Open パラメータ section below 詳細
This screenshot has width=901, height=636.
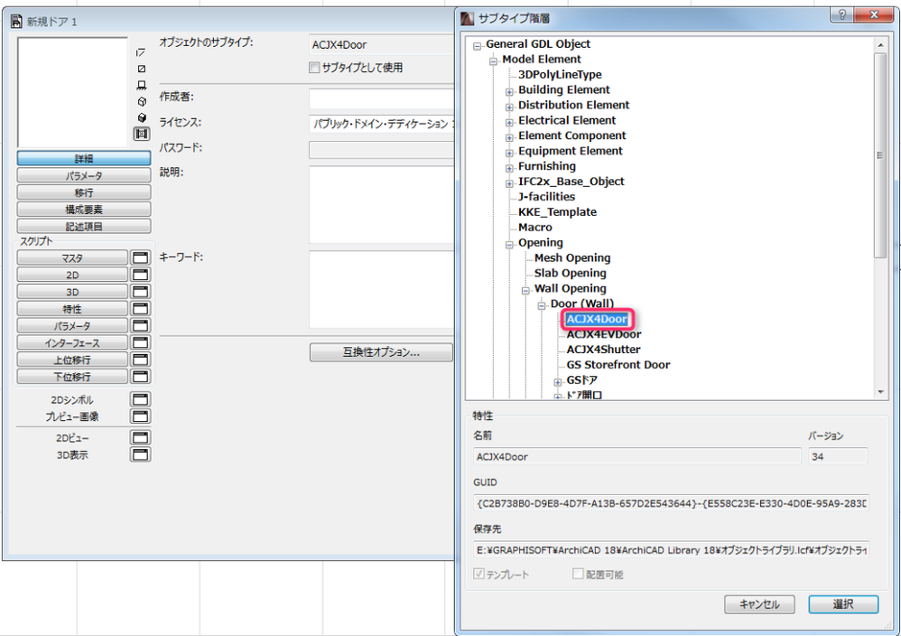[84, 175]
